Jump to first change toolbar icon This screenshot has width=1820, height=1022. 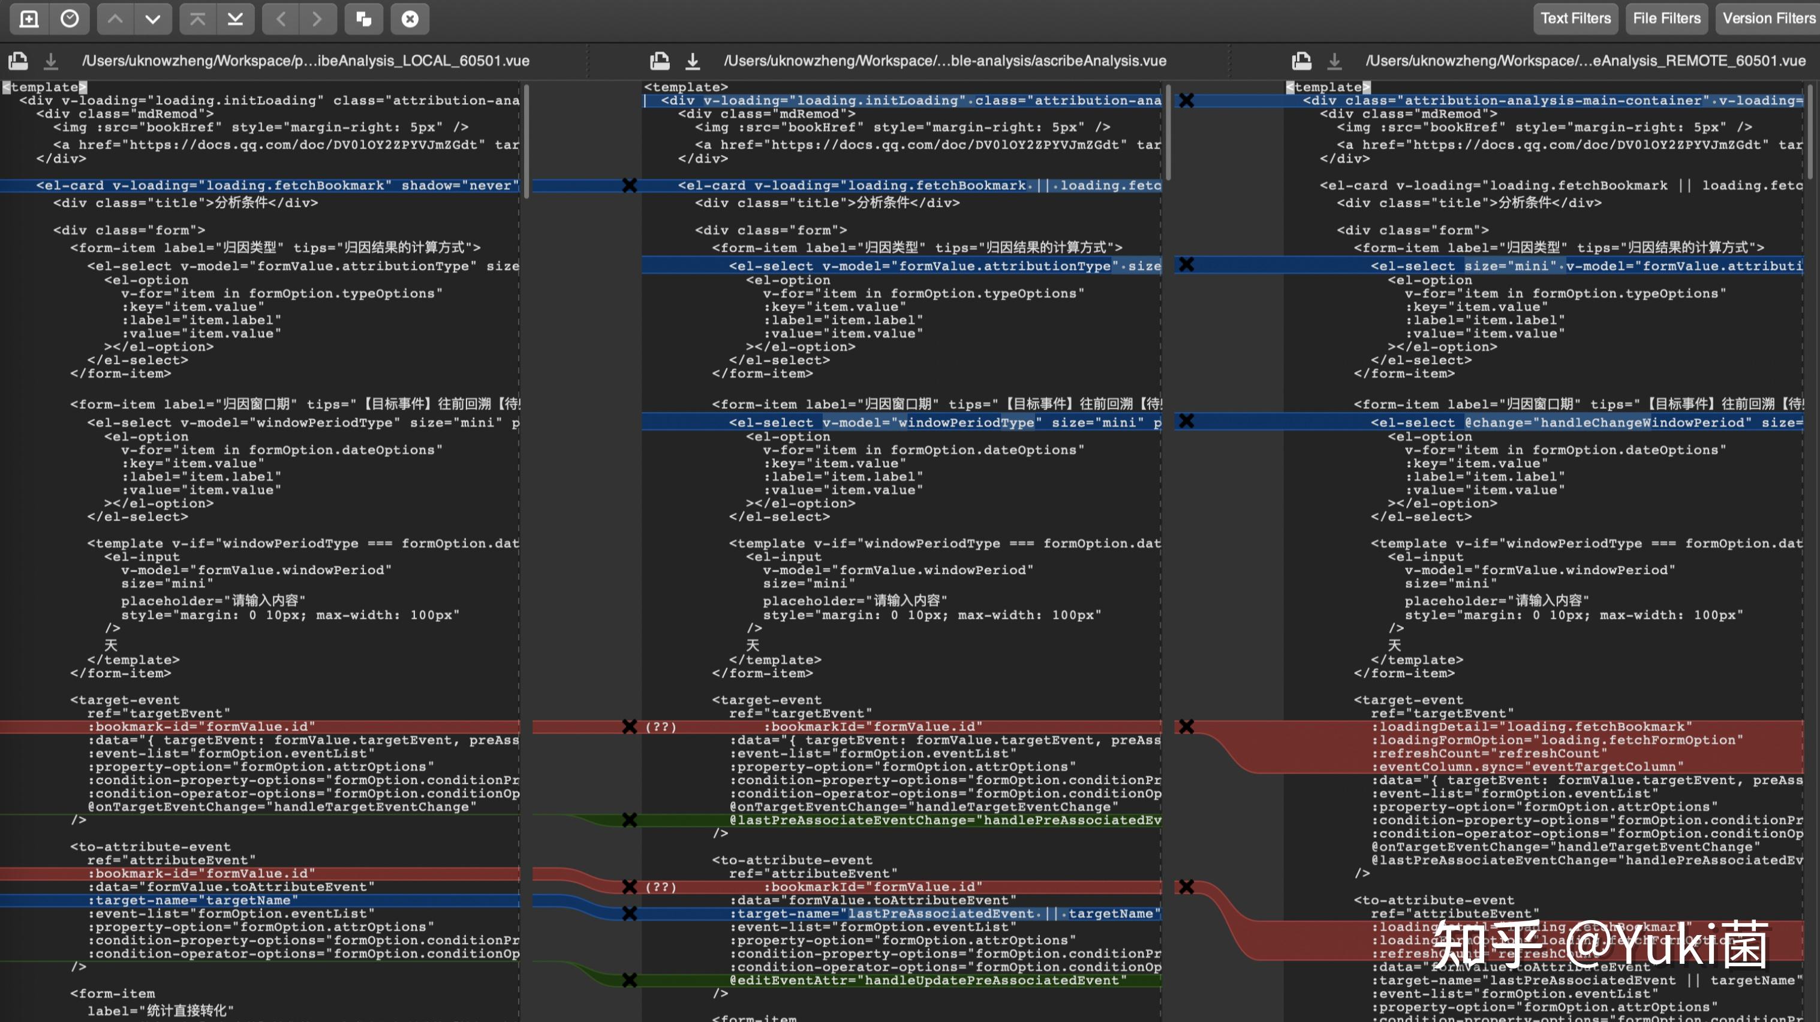point(197,19)
